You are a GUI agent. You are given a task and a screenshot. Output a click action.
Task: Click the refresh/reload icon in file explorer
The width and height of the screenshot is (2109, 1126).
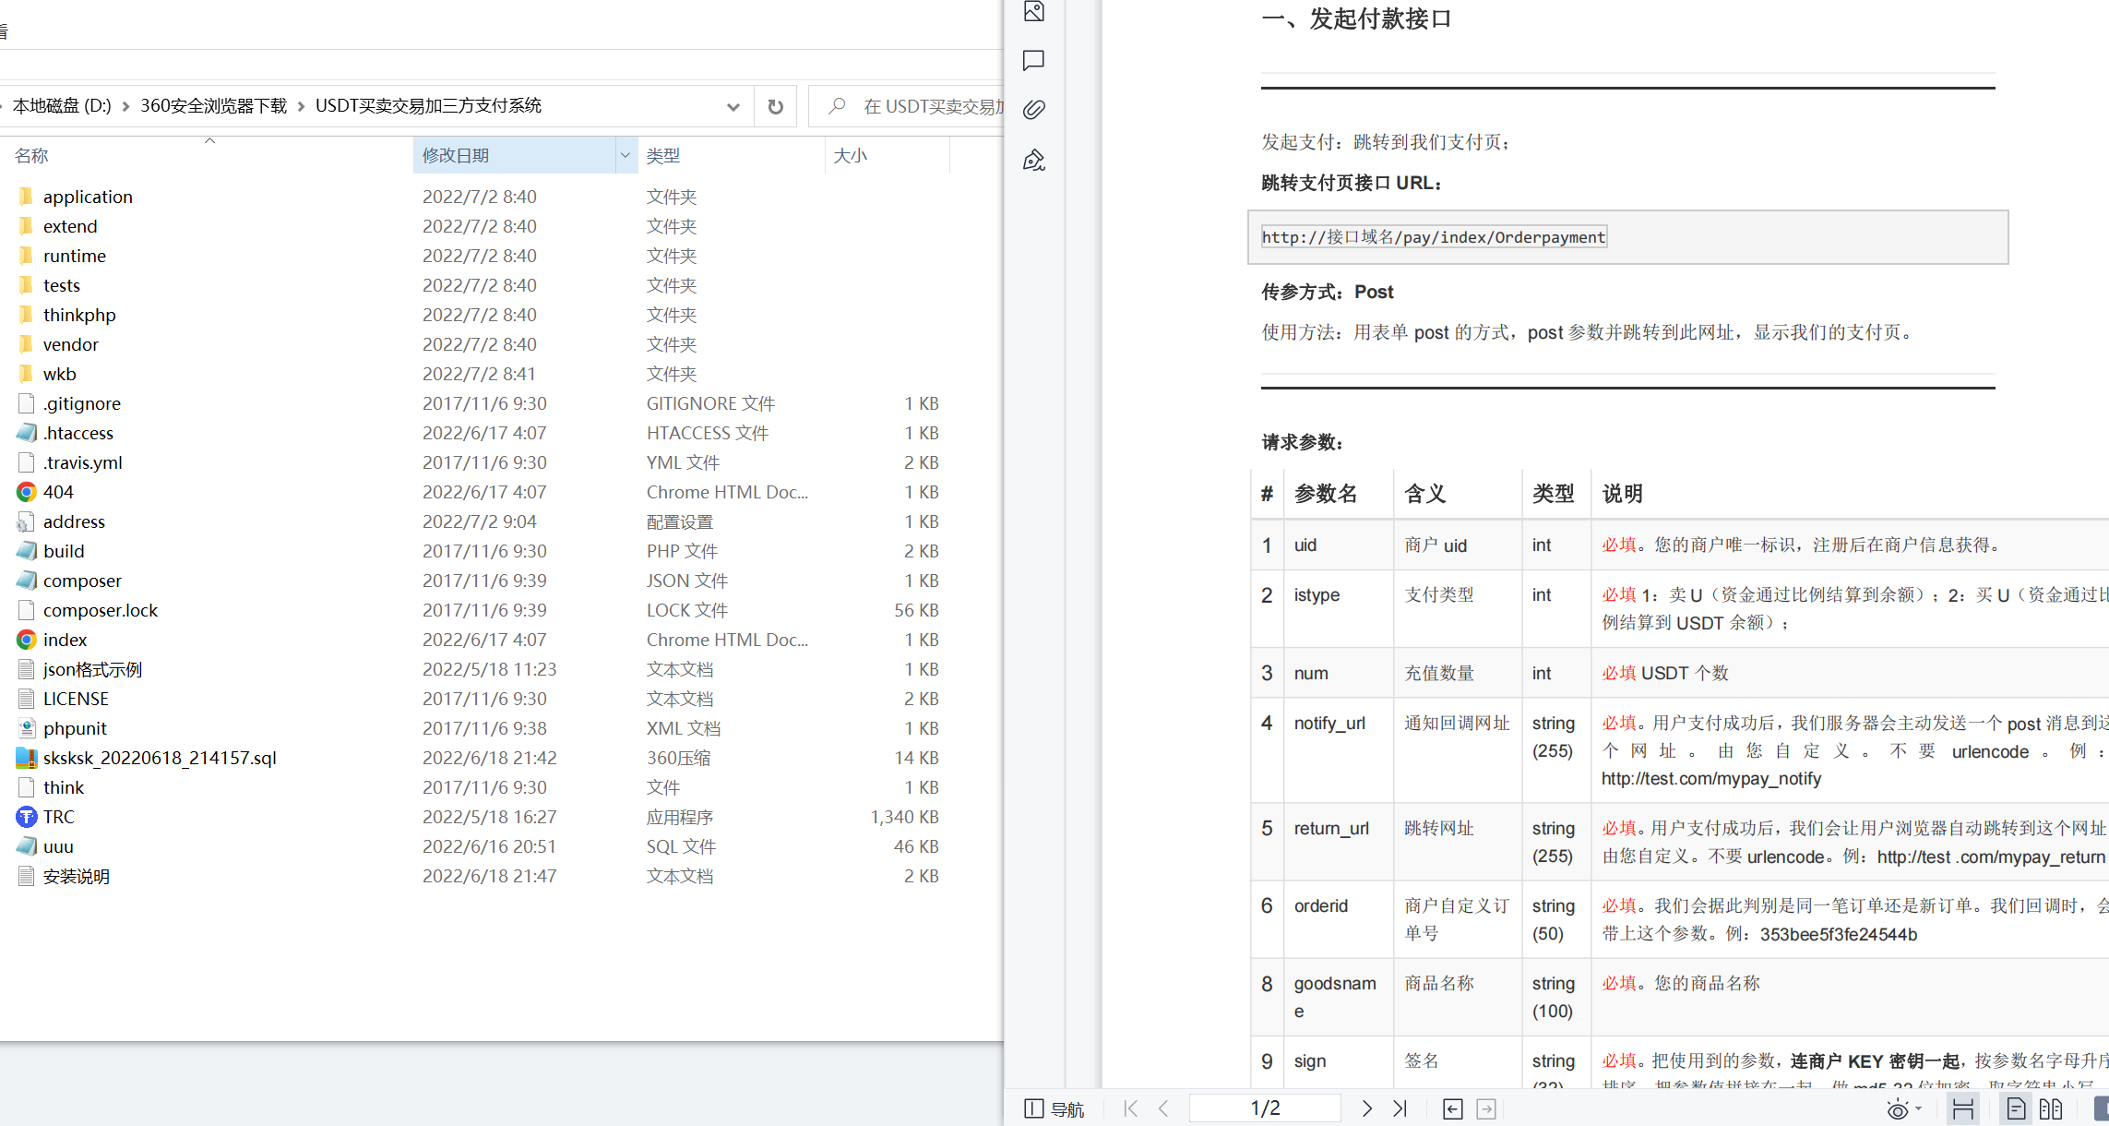776,106
